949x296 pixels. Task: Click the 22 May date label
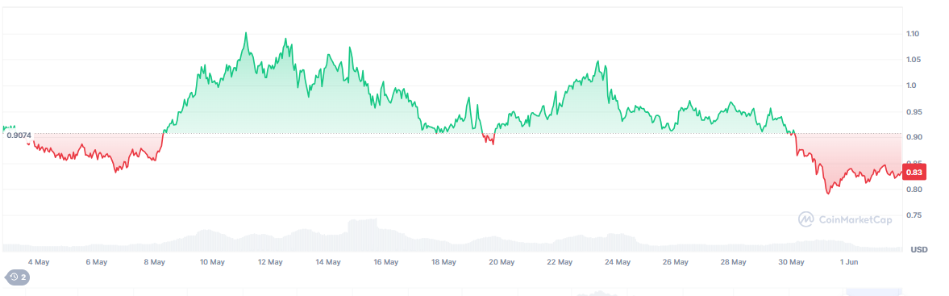560,262
